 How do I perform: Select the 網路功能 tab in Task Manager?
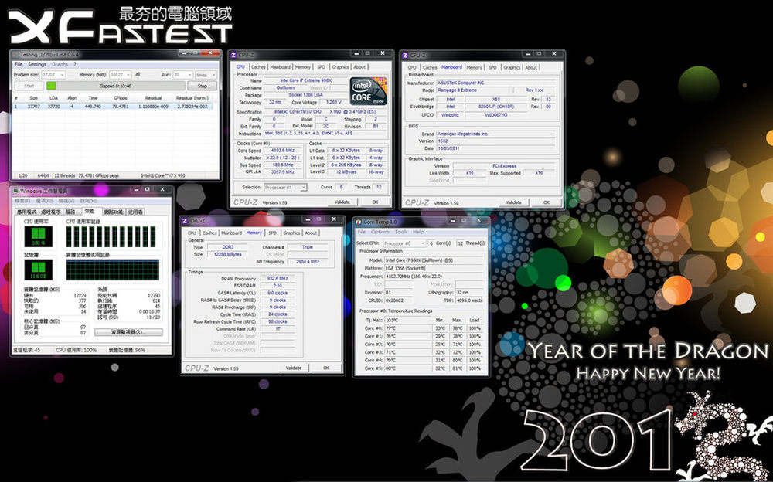pyautogui.click(x=114, y=212)
